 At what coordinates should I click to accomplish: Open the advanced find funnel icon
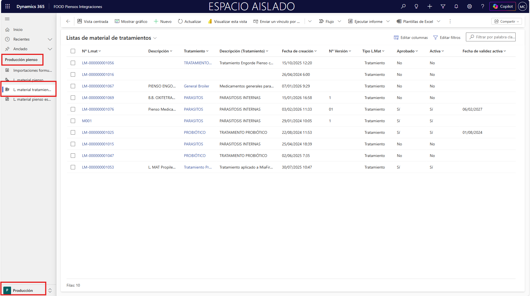pyautogui.click(x=443, y=6)
